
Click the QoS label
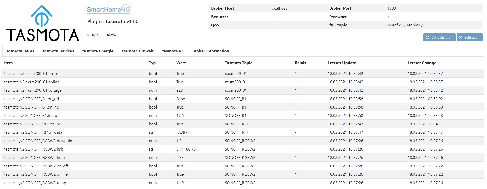coord(215,25)
